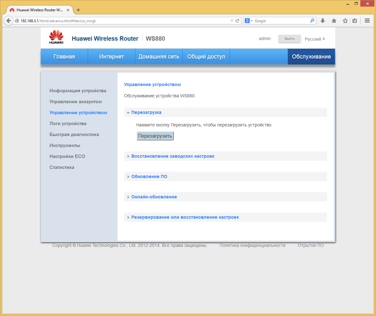Click the Huawei Wireless Router title text

pyautogui.click(x=105, y=38)
